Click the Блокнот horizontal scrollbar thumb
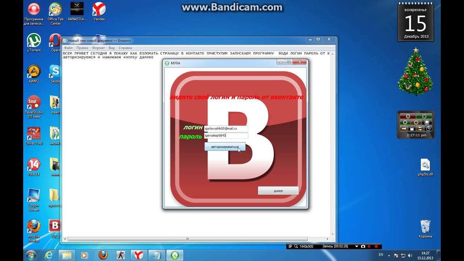The height and width of the screenshot is (261, 464). click(188, 239)
